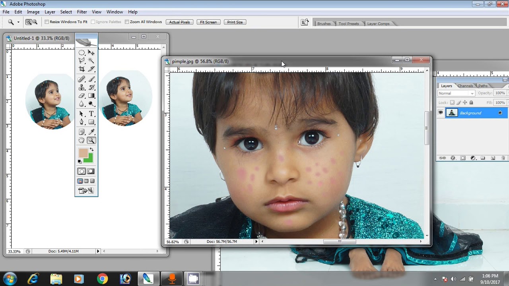Create a new layer group folder
The width and height of the screenshot is (509, 286).
483,158
